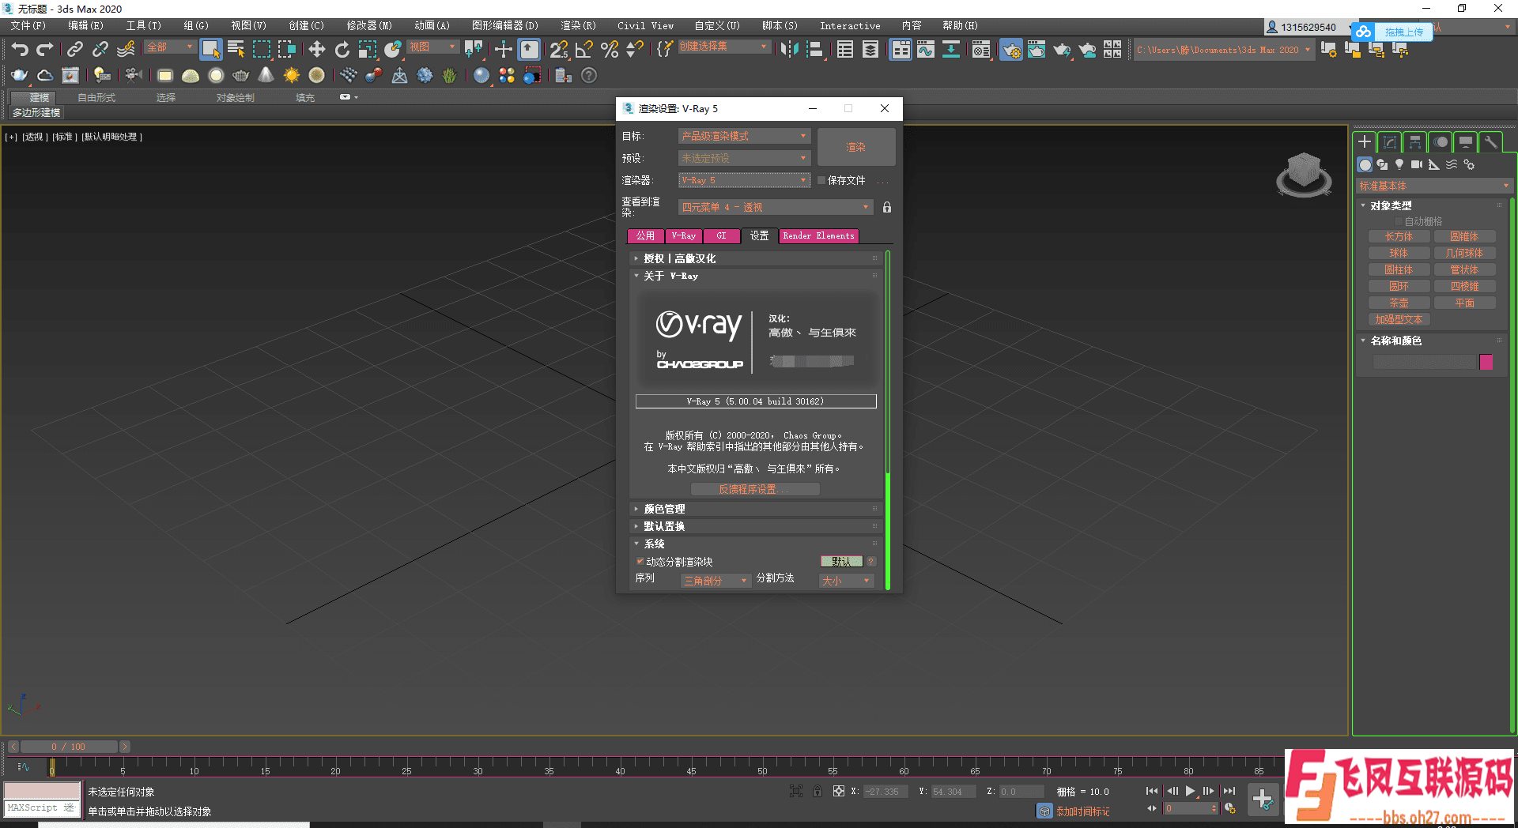Toggle isolate selection icon in status bar
Viewport: 1518px width, 828px height.
(x=795, y=791)
